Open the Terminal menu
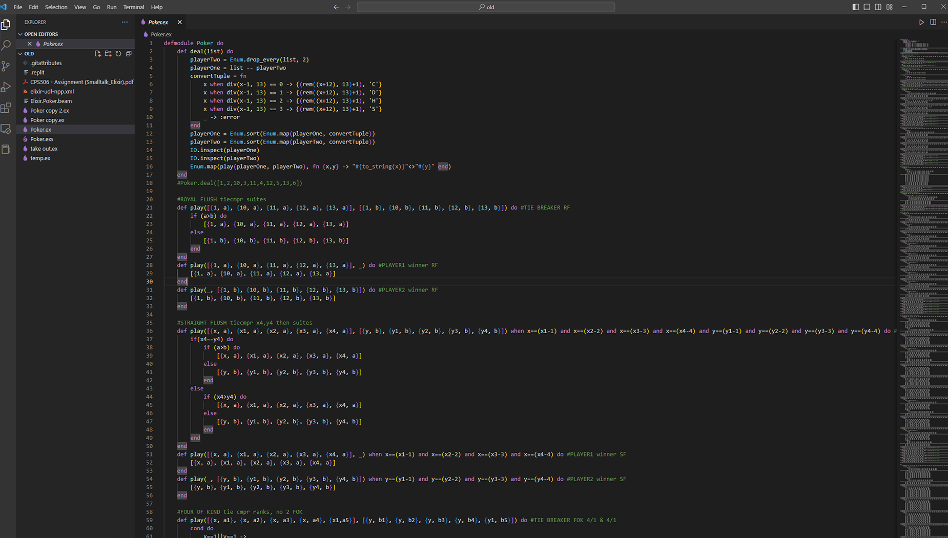The width and height of the screenshot is (948, 538). pos(133,7)
